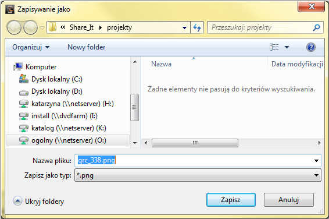
Task: Click the drive icon for D:
Action: click(24, 93)
